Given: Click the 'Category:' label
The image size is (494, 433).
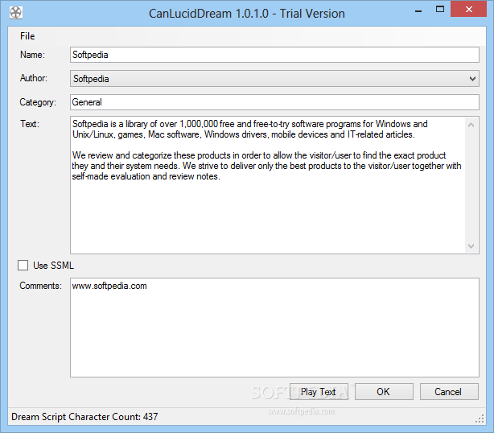Looking at the screenshot, I should (38, 102).
